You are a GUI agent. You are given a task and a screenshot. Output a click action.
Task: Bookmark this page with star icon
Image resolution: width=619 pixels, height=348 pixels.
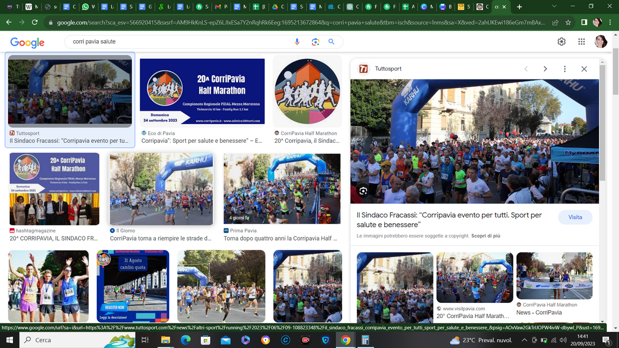click(x=568, y=23)
